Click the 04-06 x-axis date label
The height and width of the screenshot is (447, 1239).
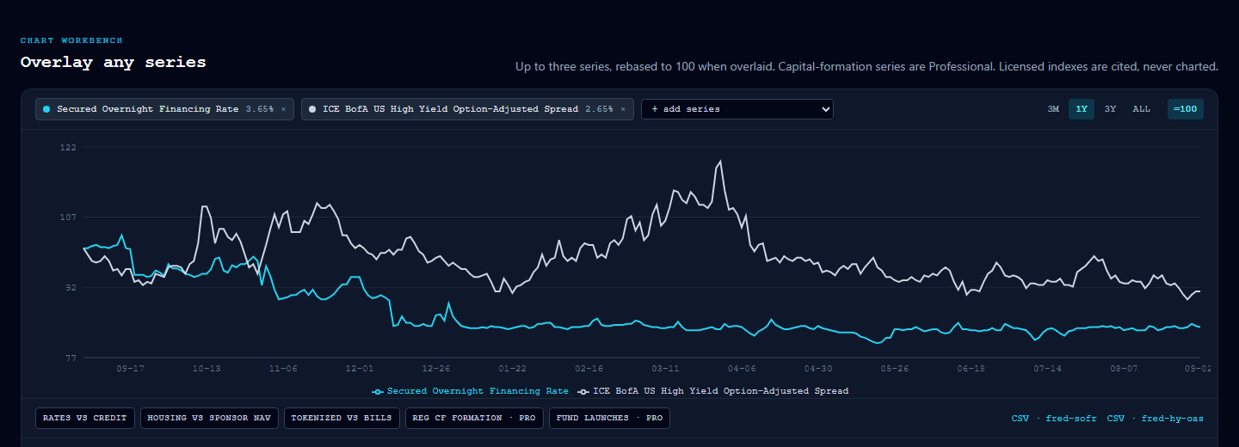743,368
